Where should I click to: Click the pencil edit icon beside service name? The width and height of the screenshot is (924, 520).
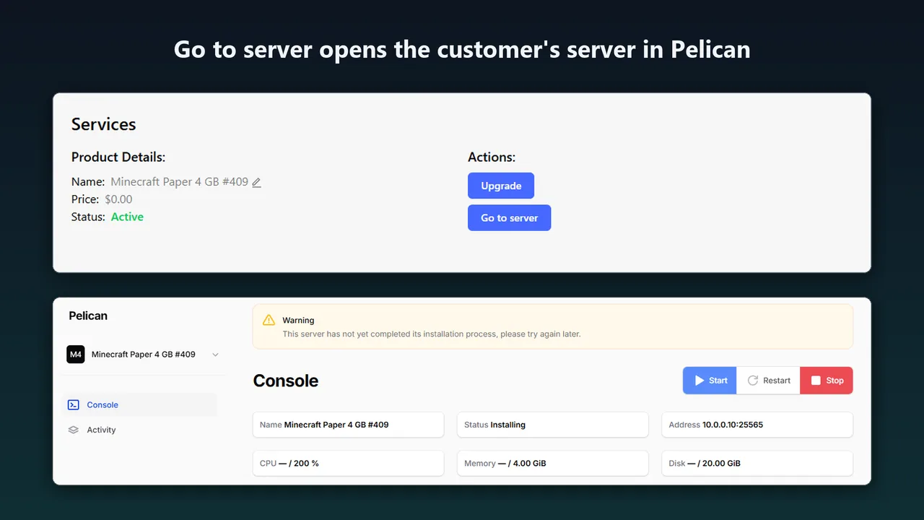pyautogui.click(x=256, y=183)
